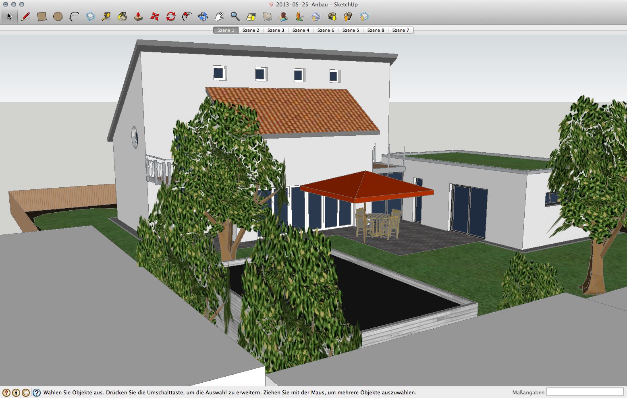Open the Szene 4 scene tab

click(301, 30)
